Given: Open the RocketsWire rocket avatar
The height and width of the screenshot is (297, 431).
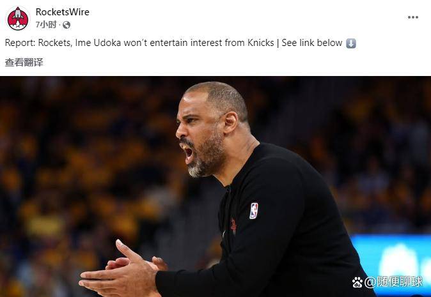Looking at the screenshot, I should click(18, 19).
